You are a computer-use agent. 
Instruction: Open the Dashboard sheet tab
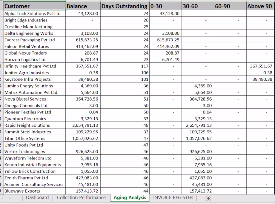pyautogui.click(x=37, y=197)
